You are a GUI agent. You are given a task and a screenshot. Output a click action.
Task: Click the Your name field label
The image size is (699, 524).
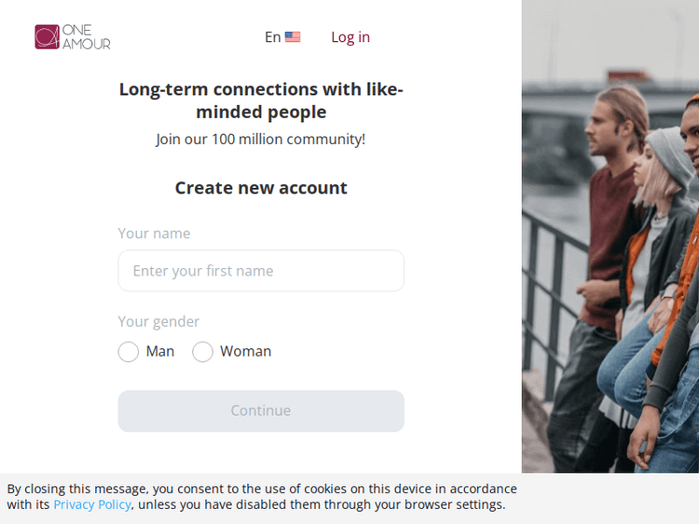(x=154, y=234)
